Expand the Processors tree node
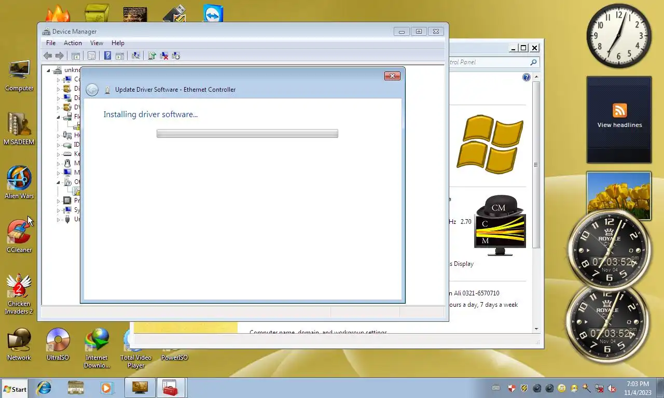664x398 pixels. click(x=58, y=201)
